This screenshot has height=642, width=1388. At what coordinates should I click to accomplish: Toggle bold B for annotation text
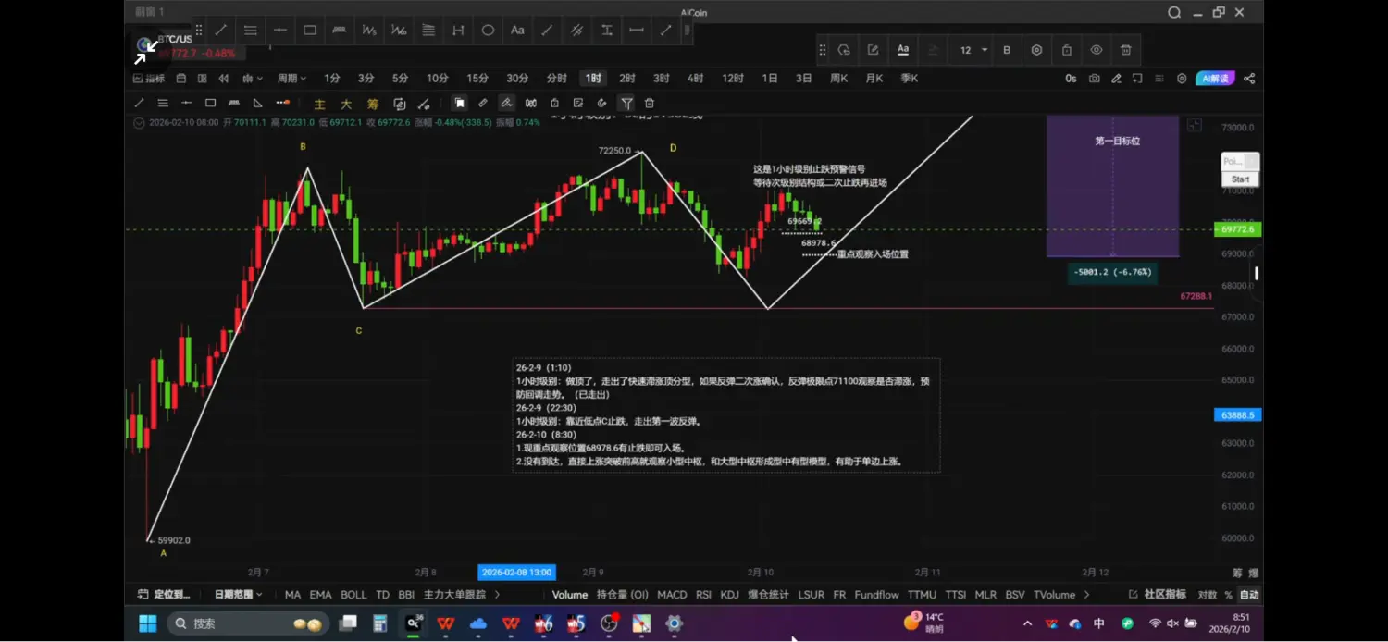point(1007,50)
